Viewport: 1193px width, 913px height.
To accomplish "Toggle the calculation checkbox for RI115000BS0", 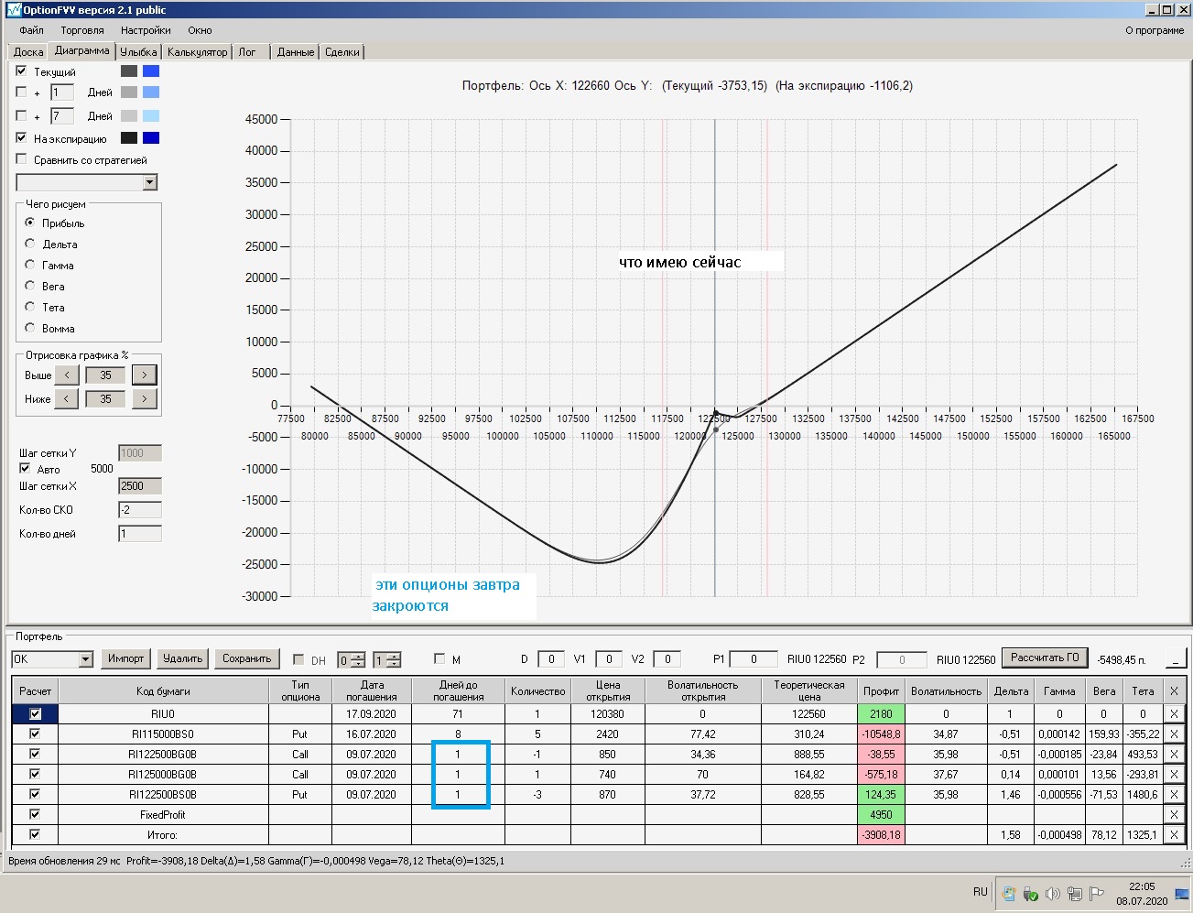I will pos(35,734).
